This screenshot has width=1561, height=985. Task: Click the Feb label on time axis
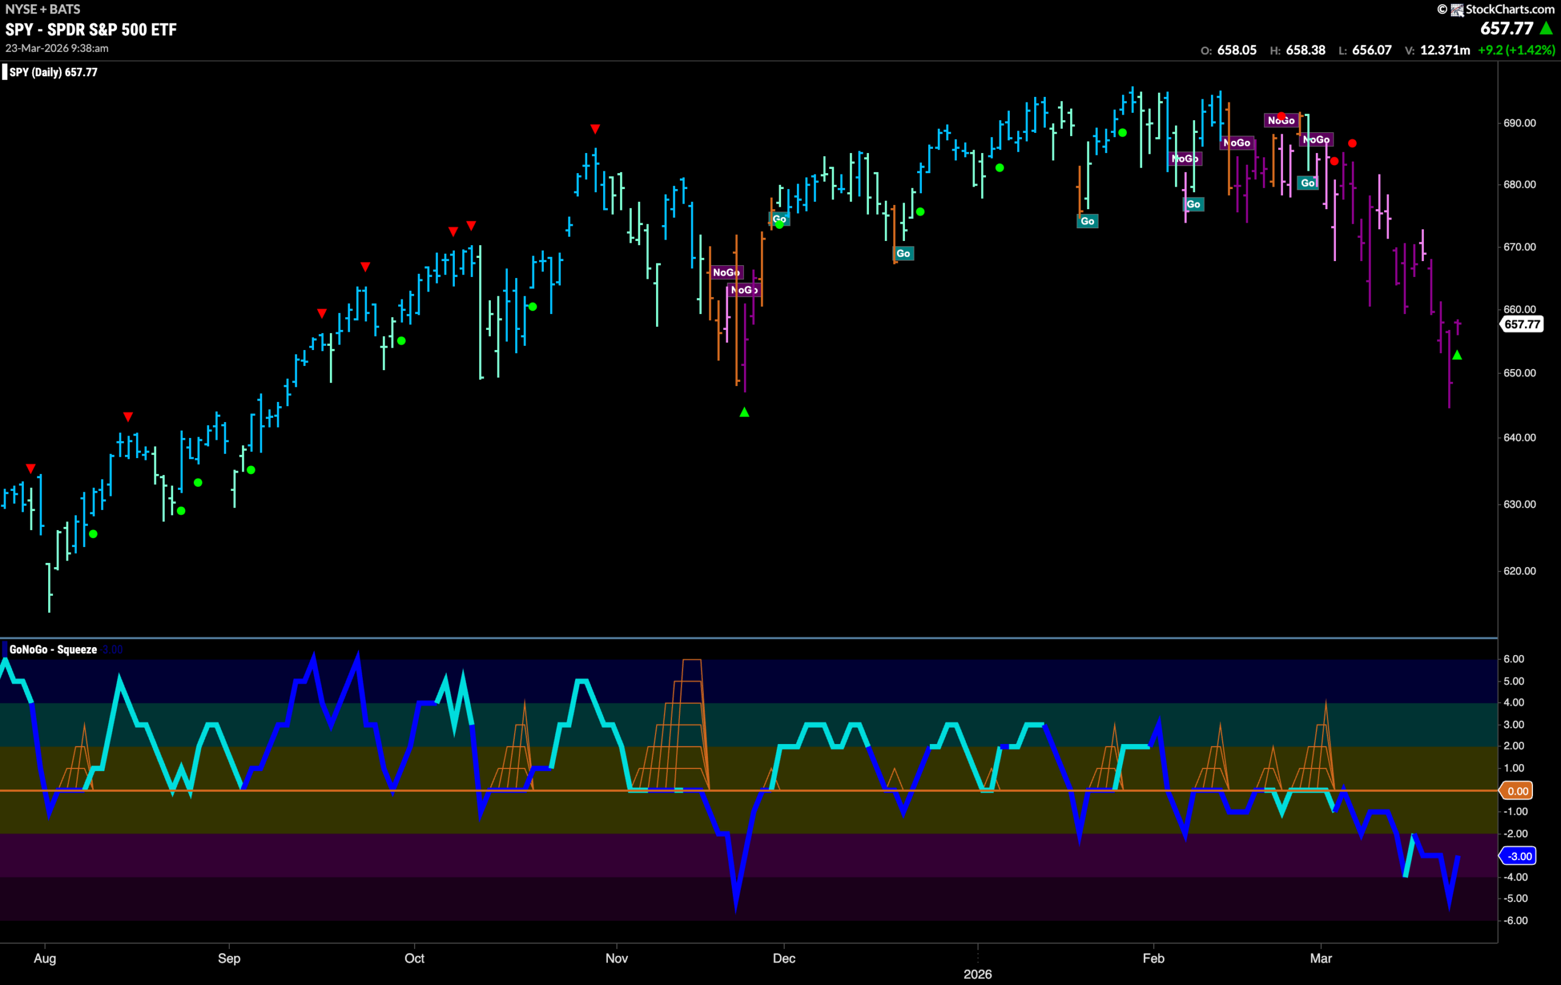(1153, 958)
